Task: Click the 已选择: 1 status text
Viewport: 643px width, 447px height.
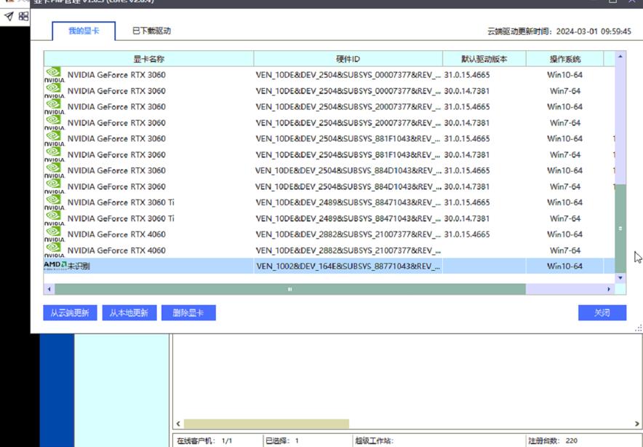Action: pos(282,441)
